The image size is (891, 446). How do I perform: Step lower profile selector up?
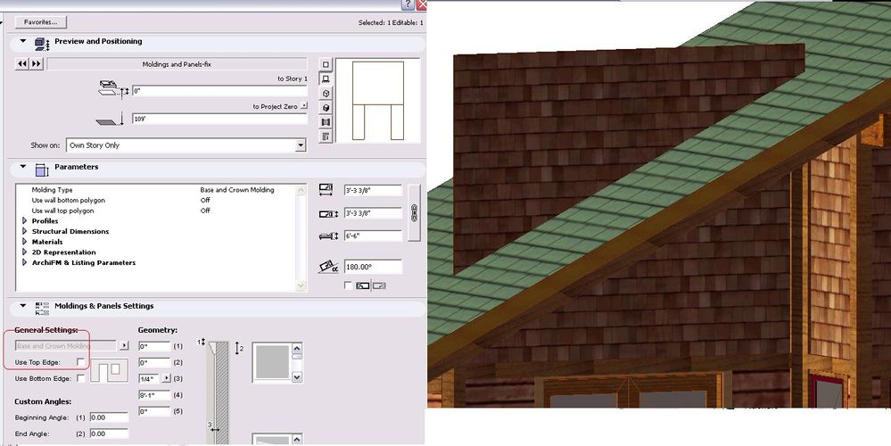(297, 439)
